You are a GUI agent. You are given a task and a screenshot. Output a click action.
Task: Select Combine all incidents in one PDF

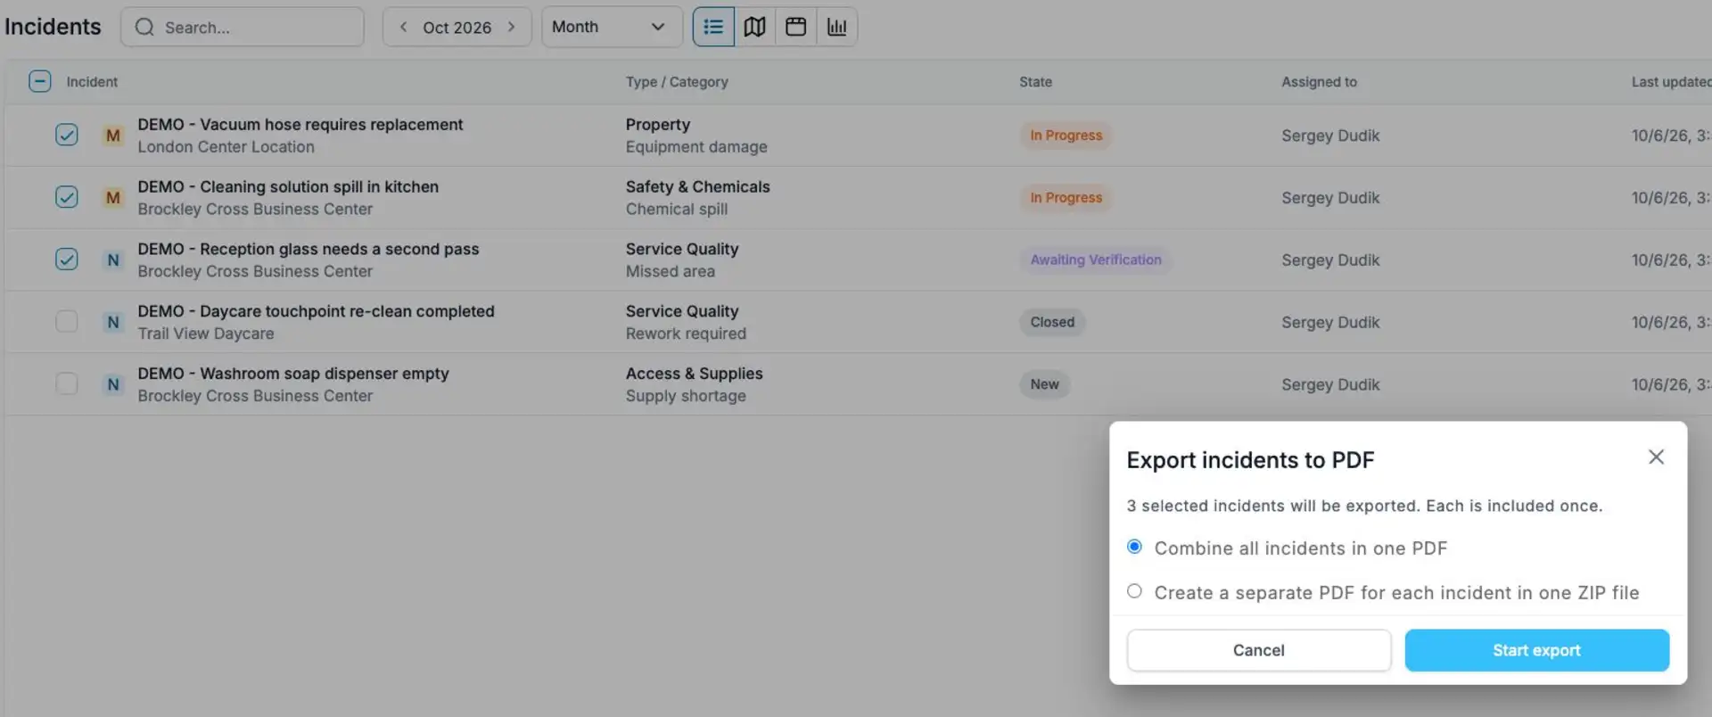[x=1134, y=547]
